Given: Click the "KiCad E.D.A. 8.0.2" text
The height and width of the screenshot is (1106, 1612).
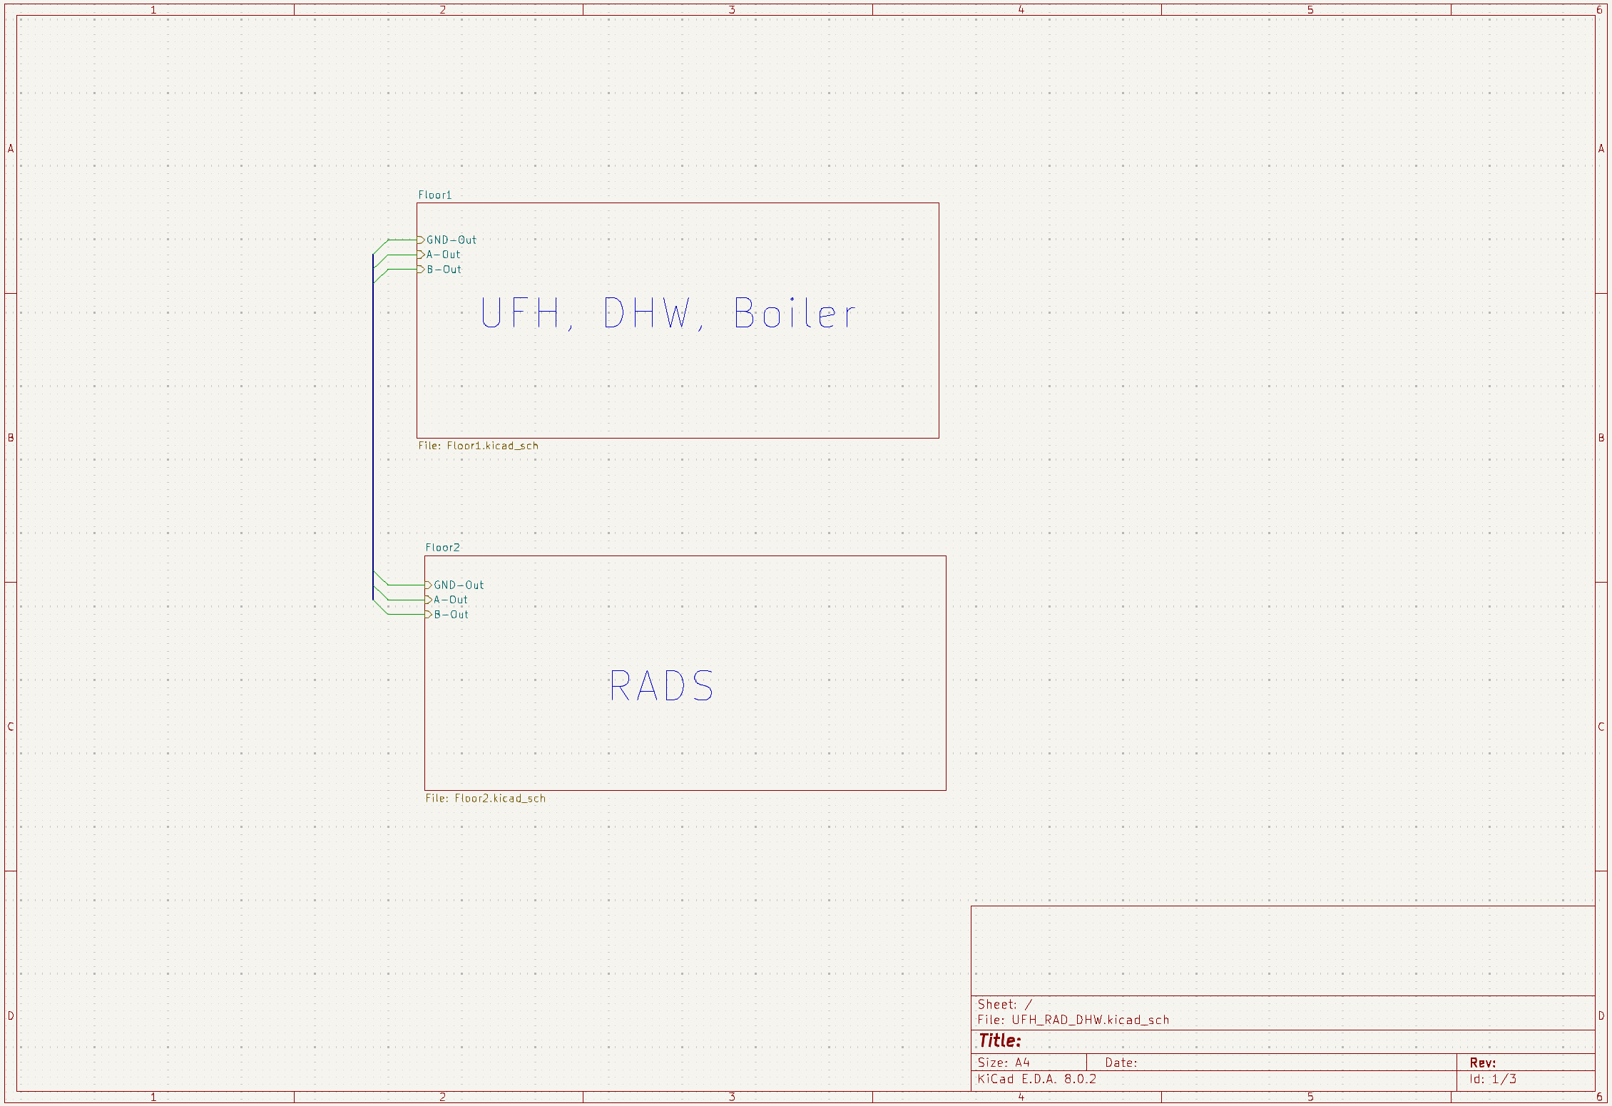Looking at the screenshot, I should (1036, 1079).
